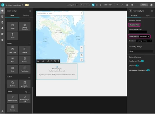Open the Select Map Widget dropdown
This screenshot has height=116, width=155.
coord(141,51)
